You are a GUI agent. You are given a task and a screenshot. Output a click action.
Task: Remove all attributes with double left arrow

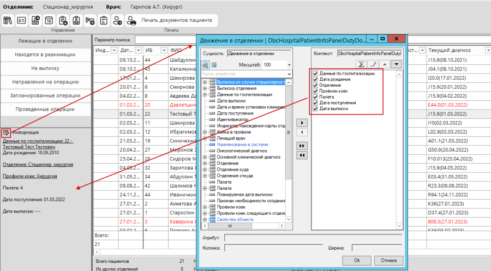(302, 155)
